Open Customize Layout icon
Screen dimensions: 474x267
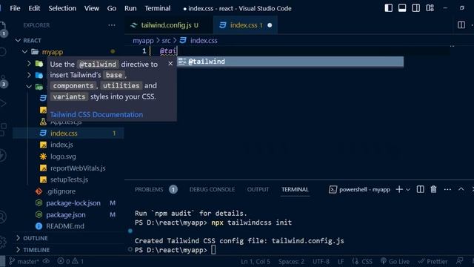[x=430, y=8]
